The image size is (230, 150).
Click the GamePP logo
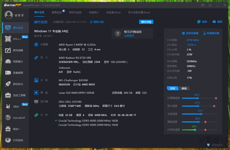tap(13, 5)
